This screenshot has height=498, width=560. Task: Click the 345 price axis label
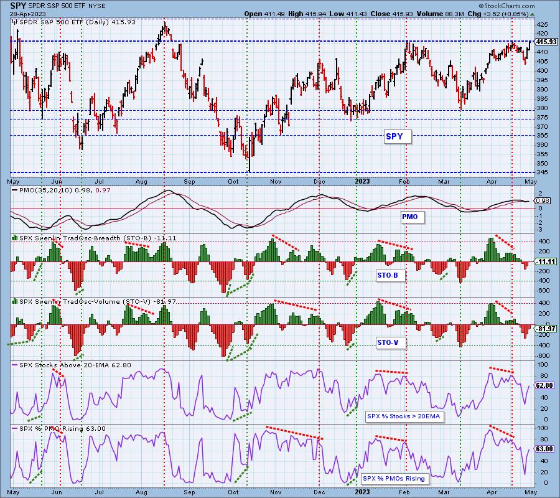click(x=542, y=173)
